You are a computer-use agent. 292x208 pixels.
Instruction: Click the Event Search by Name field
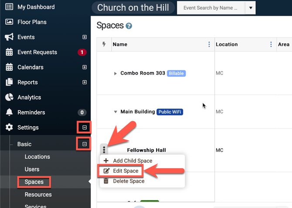(x=211, y=8)
